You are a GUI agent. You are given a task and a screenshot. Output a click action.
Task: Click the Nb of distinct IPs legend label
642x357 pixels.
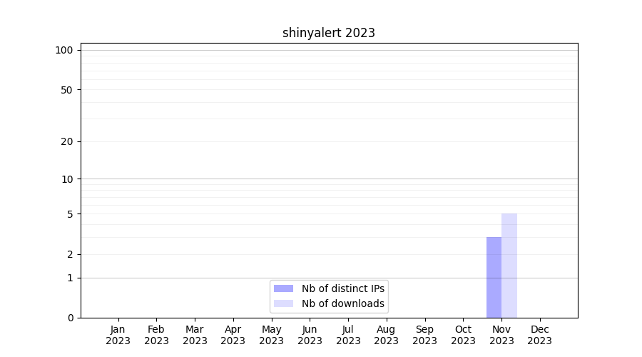(343, 288)
